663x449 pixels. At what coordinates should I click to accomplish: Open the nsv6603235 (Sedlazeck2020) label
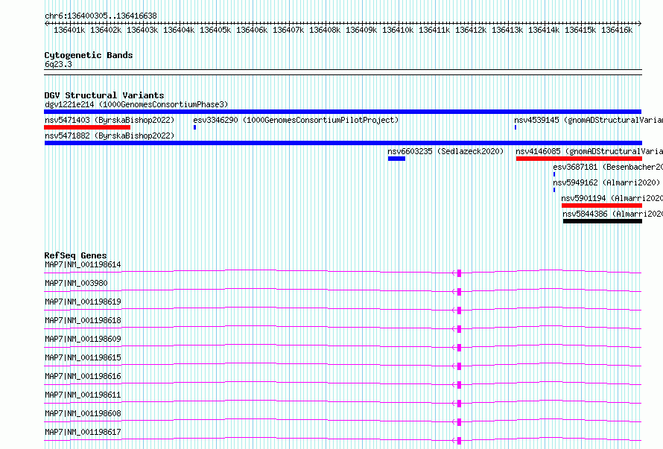click(445, 151)
